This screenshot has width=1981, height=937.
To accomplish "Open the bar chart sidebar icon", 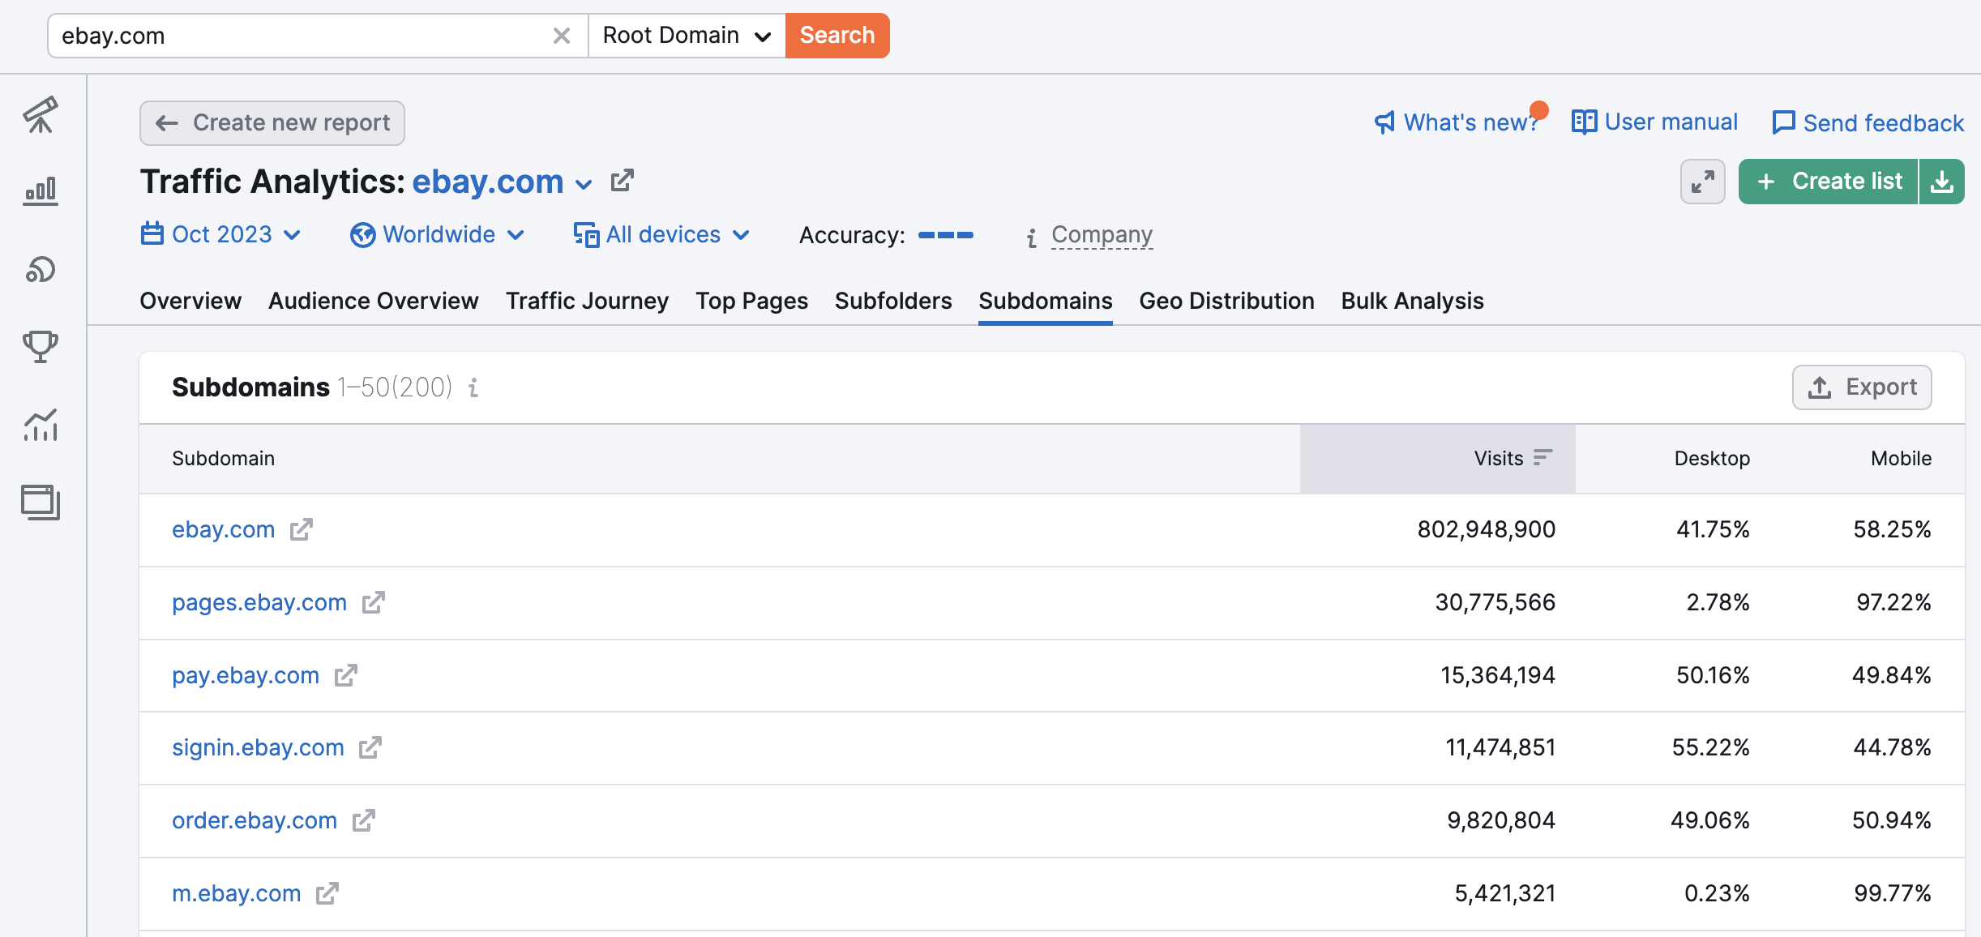I will (41, 191).
